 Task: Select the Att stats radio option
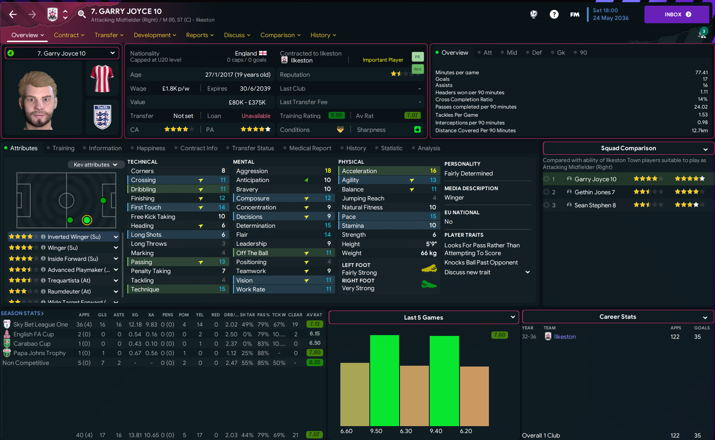tap(484, 53)
